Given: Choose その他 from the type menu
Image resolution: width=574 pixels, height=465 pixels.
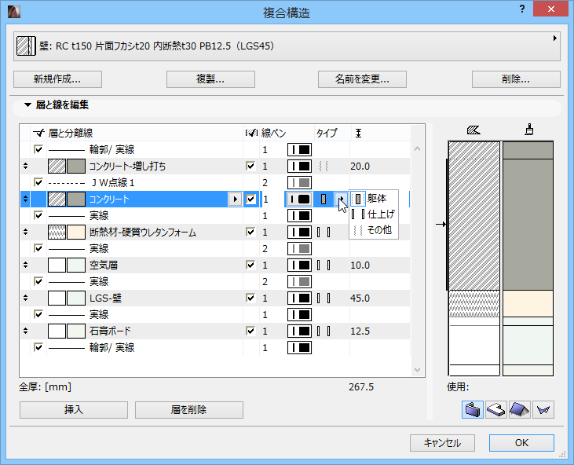Looking at the screenshot, I should coord(374,230).
